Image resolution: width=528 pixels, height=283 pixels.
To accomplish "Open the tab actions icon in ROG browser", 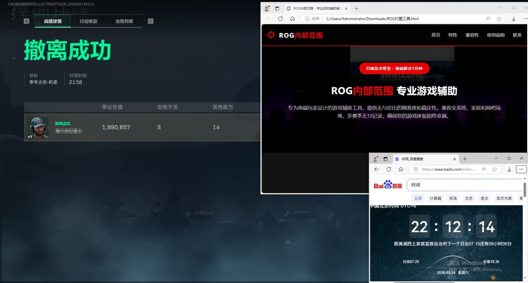I will (277, 8).
